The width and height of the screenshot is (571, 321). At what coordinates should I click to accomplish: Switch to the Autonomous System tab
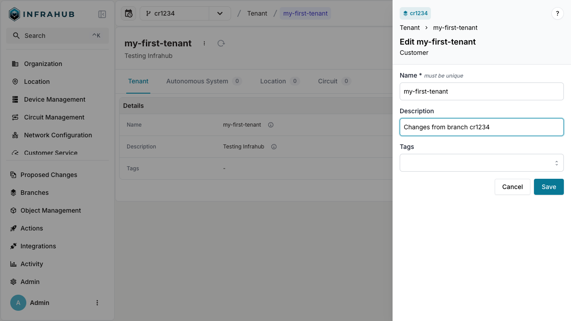click(197, 81)
